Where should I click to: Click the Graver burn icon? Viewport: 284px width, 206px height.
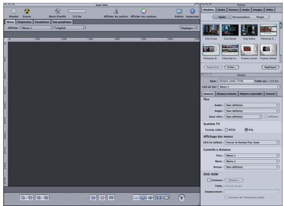point(27,11)
